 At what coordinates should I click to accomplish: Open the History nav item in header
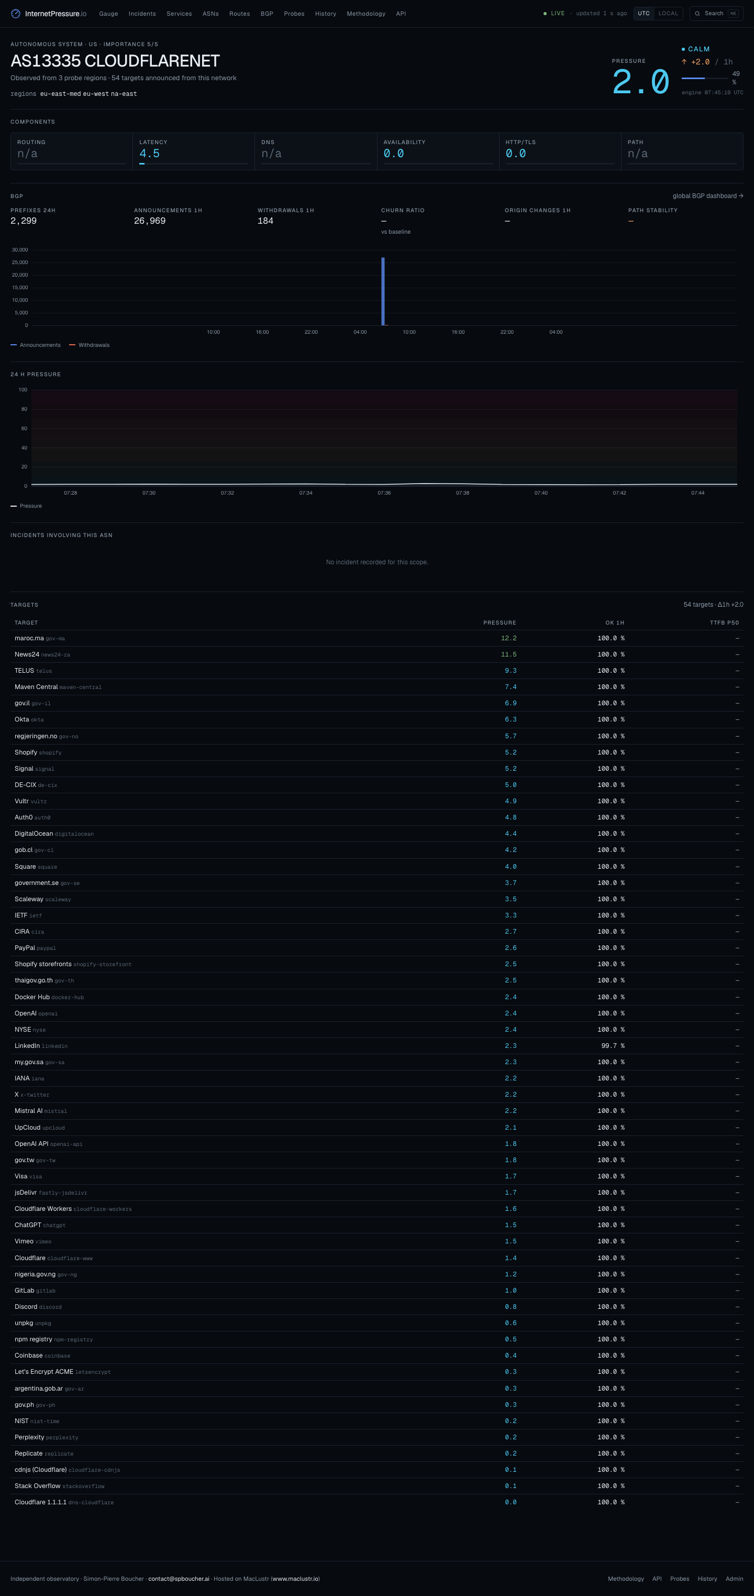click(x=326, y=14)
